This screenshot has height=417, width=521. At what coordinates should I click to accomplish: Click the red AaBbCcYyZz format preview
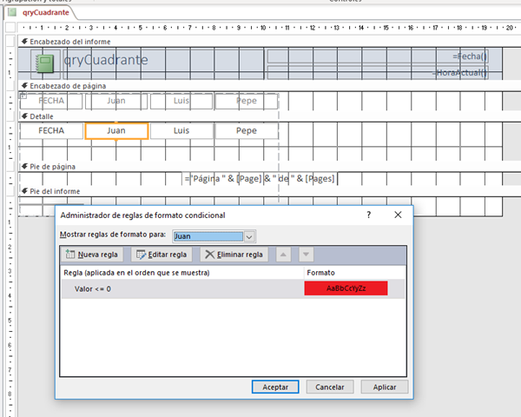tap(346, 288)
